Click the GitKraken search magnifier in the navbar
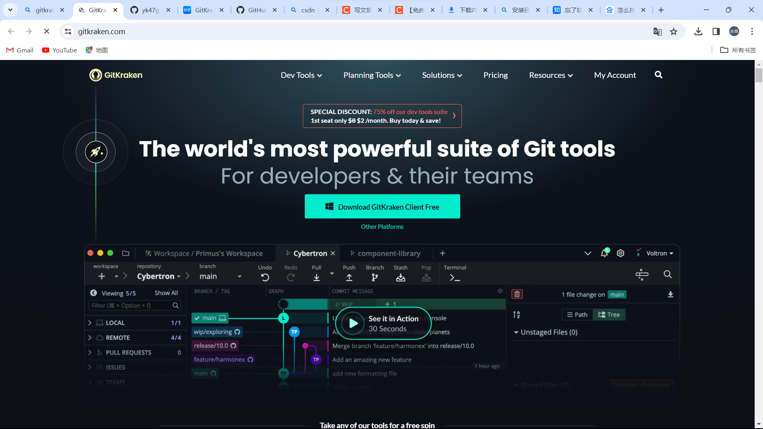Screen dimensions: 763x429 pos(658,75)
